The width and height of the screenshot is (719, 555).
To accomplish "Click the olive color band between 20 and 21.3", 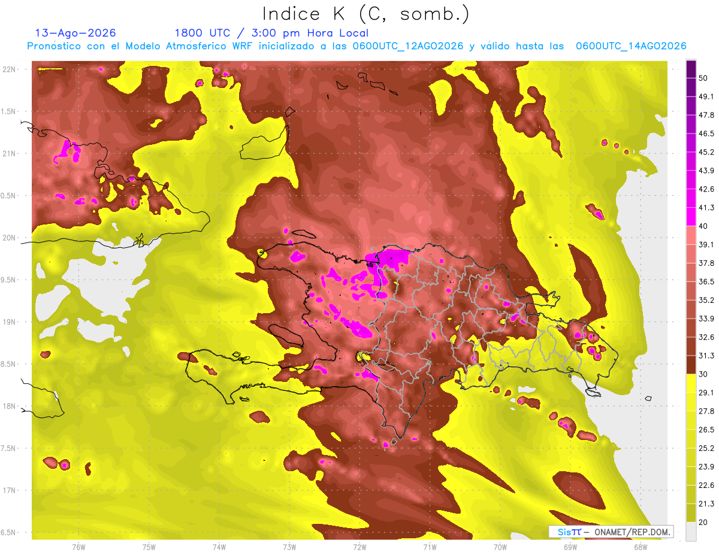I will tap(691, 512).
